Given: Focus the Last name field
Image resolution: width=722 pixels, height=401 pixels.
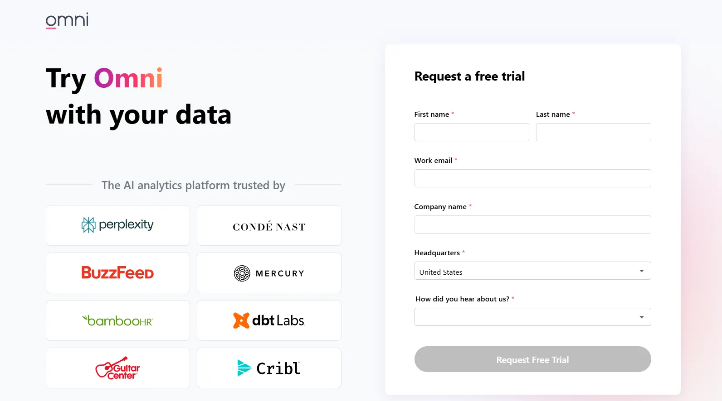Looking at the screenshot, I should point(593,132).
